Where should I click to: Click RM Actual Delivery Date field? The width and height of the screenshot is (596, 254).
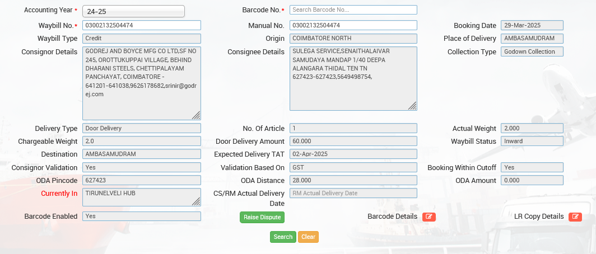tap(353, 193)
